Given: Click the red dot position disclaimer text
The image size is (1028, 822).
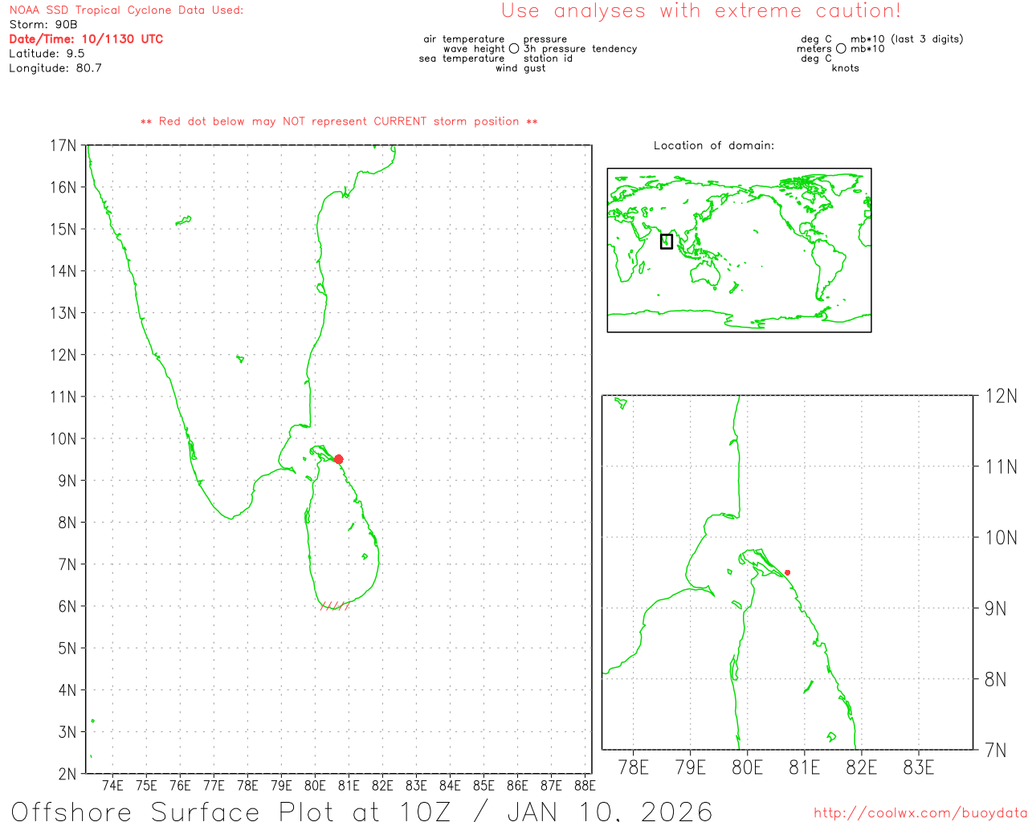Looking at the screenshot, I should [x=339, y=122].
